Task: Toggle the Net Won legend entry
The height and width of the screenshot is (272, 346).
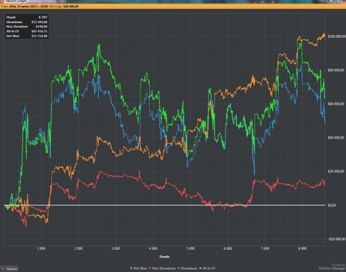Action: pos(138,268)
